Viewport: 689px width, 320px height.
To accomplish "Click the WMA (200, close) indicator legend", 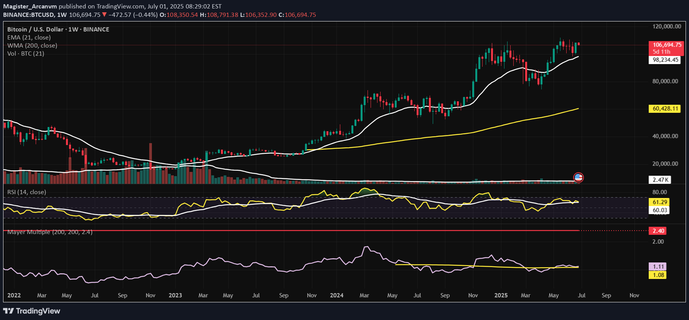I will pos(32,46).
